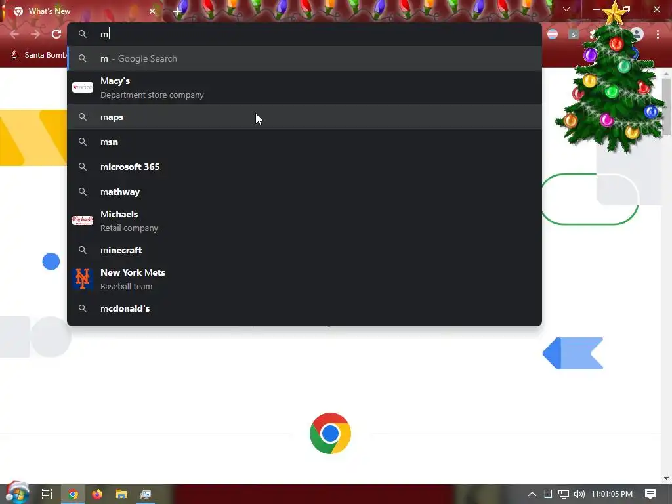This screenshot has width=672, height=504.
Task: Click the tablet mode tray icon
Action: 548,494
